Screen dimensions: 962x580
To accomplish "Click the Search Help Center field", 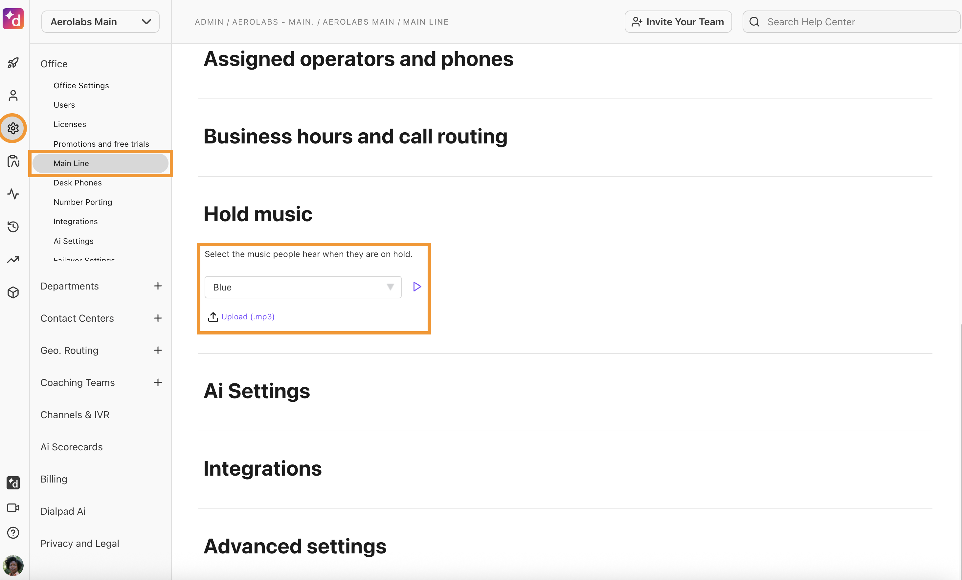I will (851, 22).
